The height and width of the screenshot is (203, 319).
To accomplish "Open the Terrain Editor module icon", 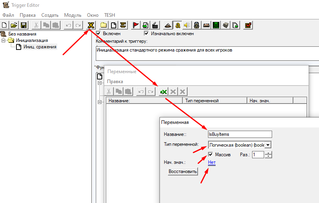I will point(168,25).
